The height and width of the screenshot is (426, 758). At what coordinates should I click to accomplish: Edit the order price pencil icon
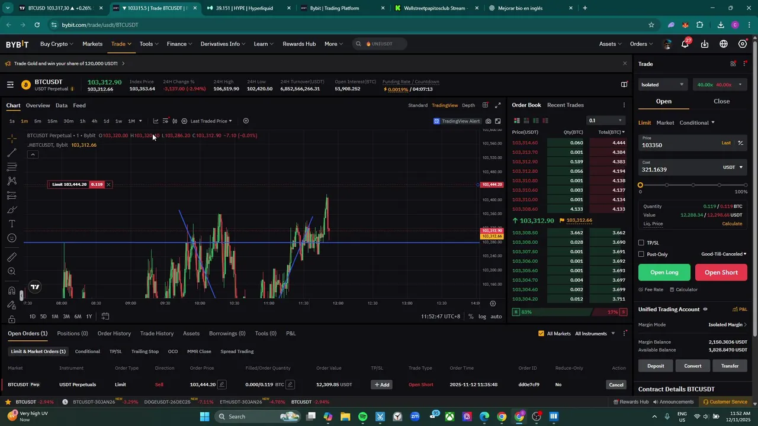coord(222,385)
